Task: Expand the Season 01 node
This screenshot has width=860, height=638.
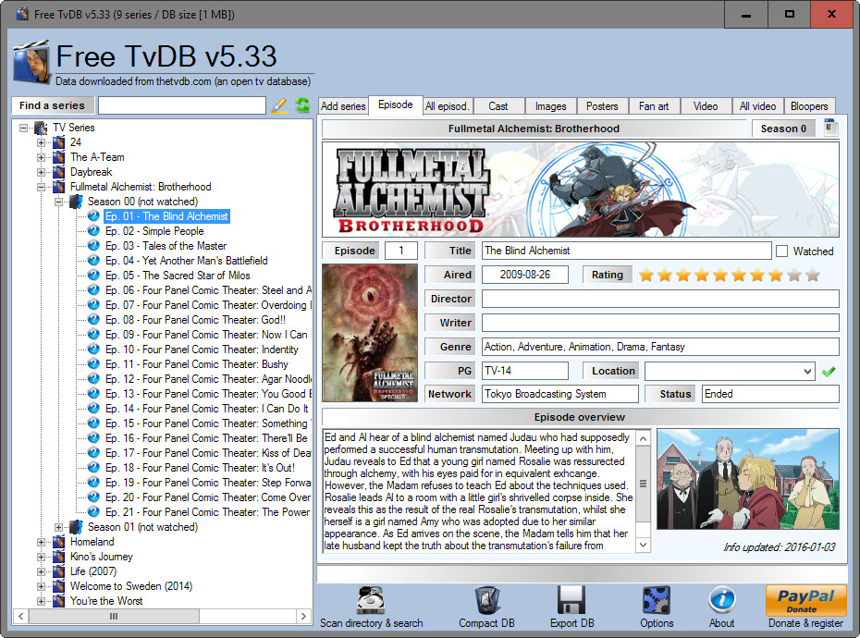Action: coord(58,527)
